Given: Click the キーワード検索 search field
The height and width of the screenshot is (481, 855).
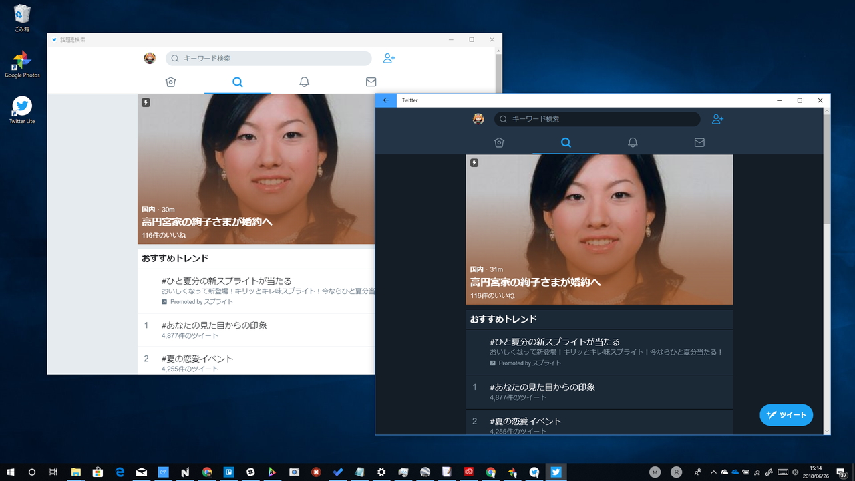Looking at the screenshot, I should click(x=596, y=118).
